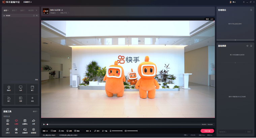Toggle lock on the video source row
The width and height of the screenshot is (256, 138).
click(34, 16)
